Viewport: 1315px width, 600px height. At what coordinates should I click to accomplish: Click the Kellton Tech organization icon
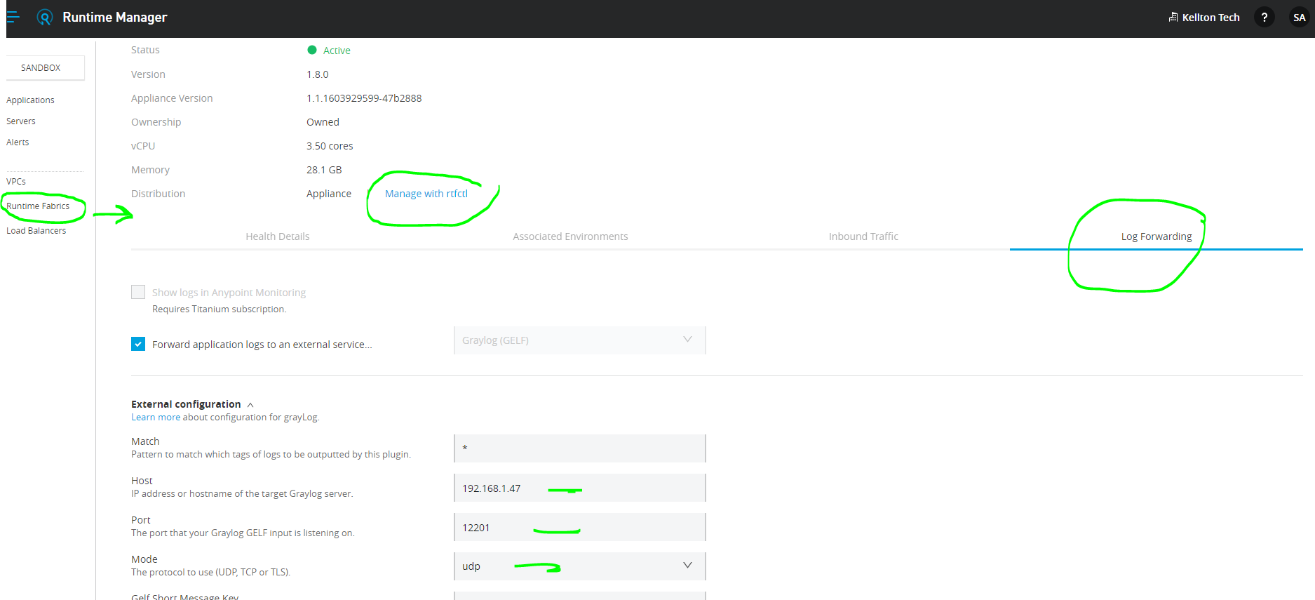point(1173,17)
